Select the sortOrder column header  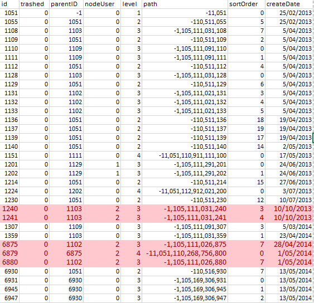click(x=247, y=4)
